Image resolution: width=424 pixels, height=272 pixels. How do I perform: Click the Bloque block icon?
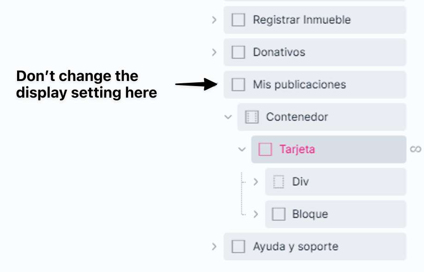pos(279,214)
